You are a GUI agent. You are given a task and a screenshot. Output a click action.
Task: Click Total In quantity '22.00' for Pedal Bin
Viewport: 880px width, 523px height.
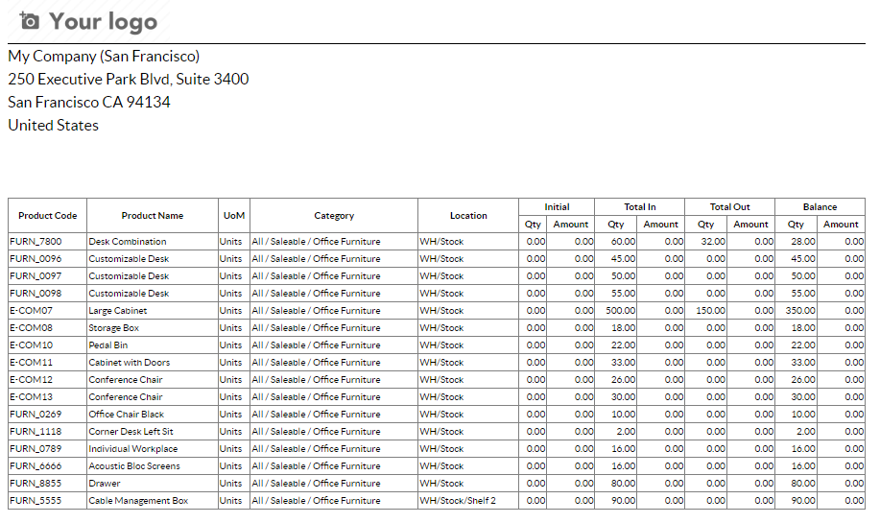(x=624, y=345)
